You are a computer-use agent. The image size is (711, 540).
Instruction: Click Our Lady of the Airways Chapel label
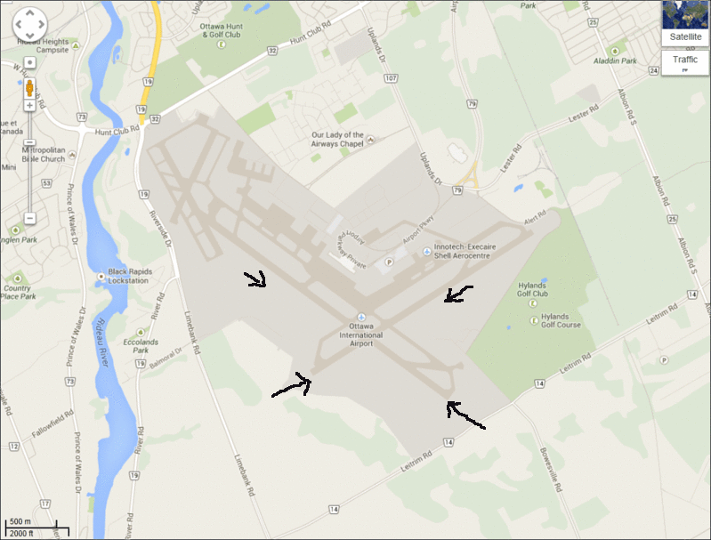[x=337, y=139]
